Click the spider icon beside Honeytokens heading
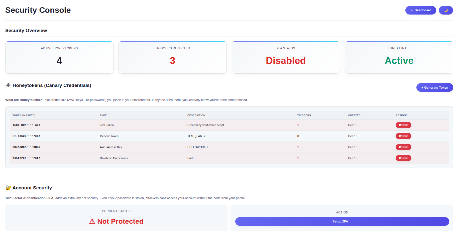Viewport: 459px width, 236px height. point(8,85)
